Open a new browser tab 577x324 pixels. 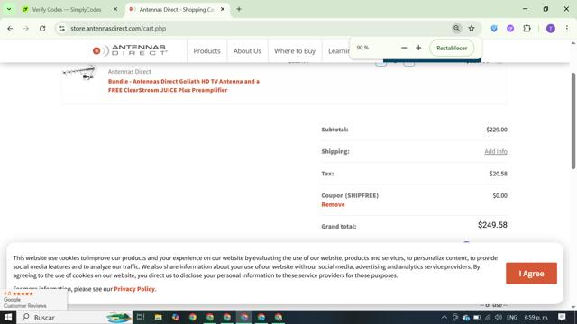pyautogui.click(x=239, y=9)
